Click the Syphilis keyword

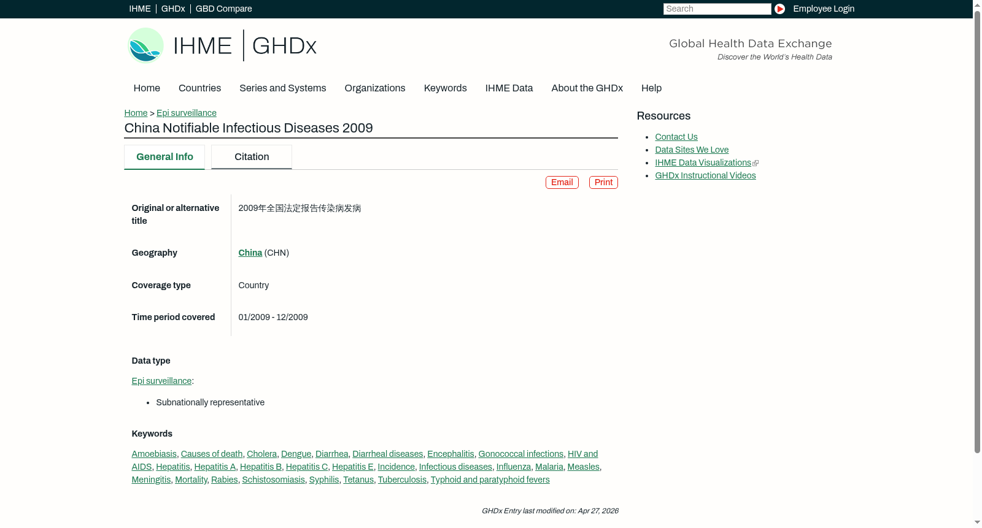coord(324,480)
